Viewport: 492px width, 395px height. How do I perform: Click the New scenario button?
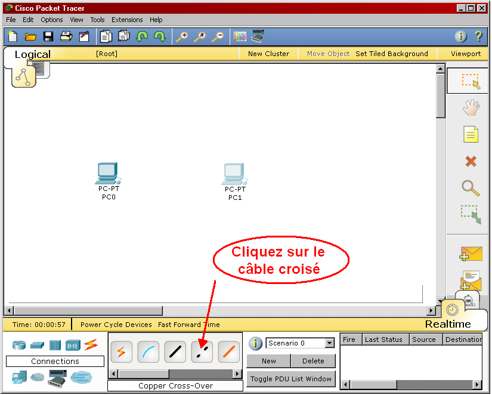[269, 361]
